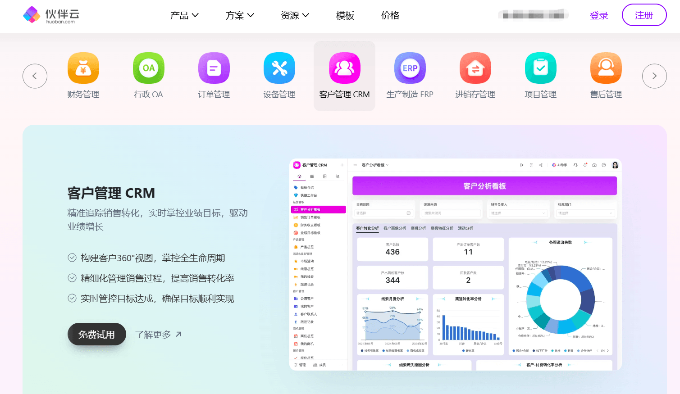Switch to the 商机特征分析 tab
This screenshot has height=394, width=680.
[x=442, y=228]
